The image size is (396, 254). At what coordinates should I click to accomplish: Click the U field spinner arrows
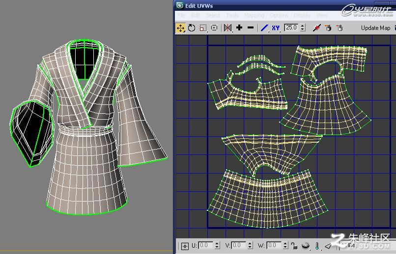(217, 245)
